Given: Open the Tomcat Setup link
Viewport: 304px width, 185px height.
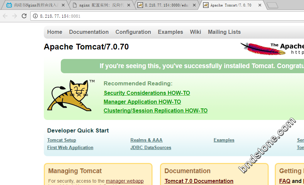Looking at the screenshot, I should [x=62, y=140].
